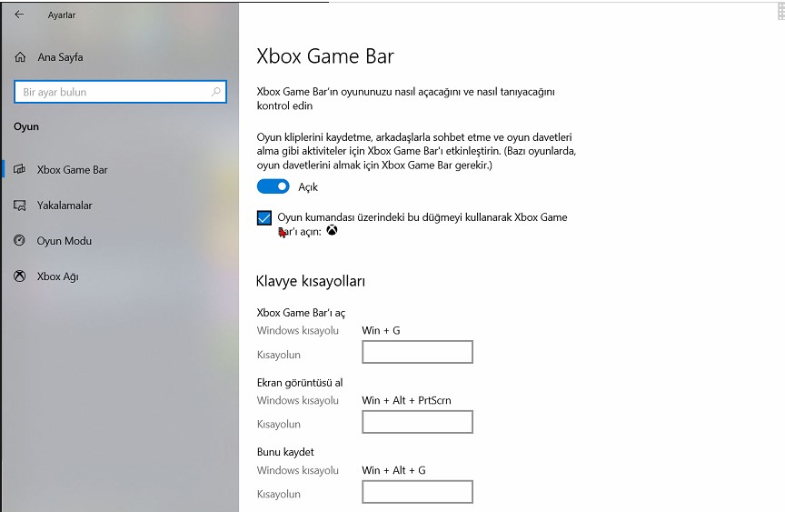Screen dimensions: 785x512
Task: Turn off the Açık Xbox Game Bar toggle
Action: [x=273, y=186]
